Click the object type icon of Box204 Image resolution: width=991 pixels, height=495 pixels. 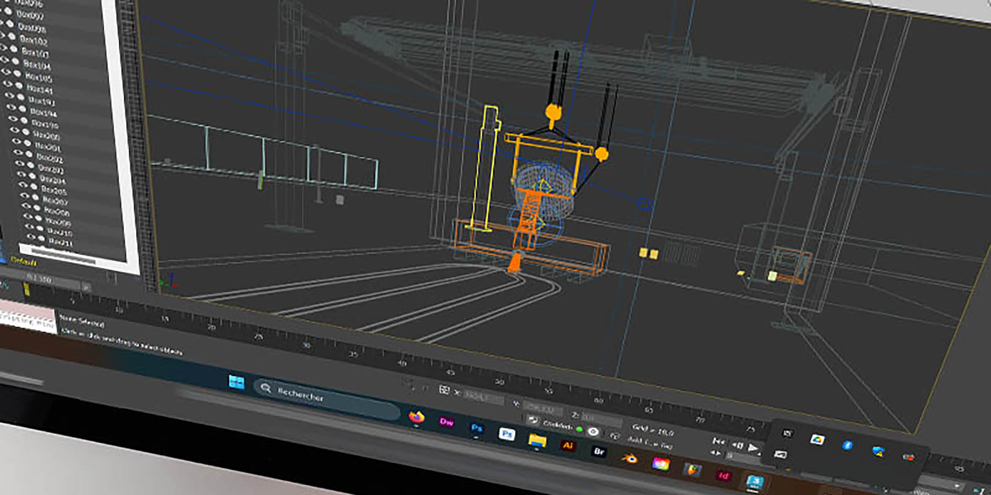click(x=33, y=175)
